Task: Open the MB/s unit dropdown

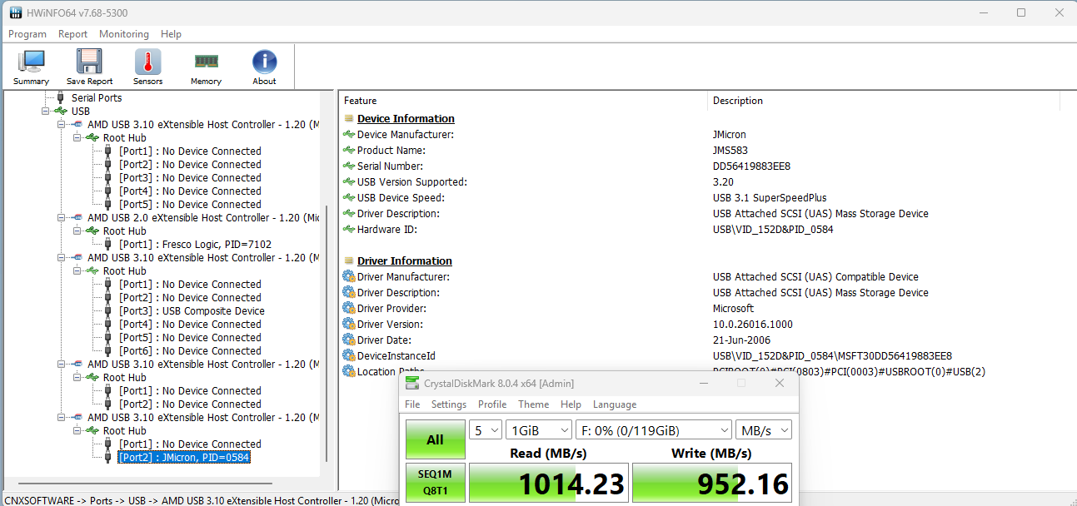Action: point(763,430)
